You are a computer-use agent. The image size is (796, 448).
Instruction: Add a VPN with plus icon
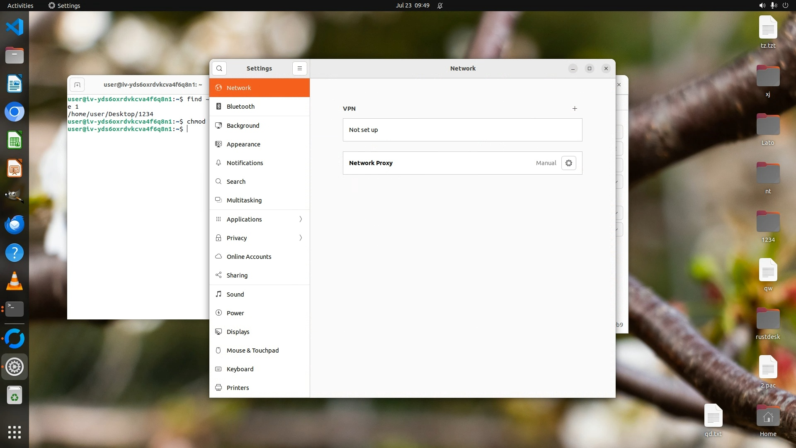tap(575, 109)
